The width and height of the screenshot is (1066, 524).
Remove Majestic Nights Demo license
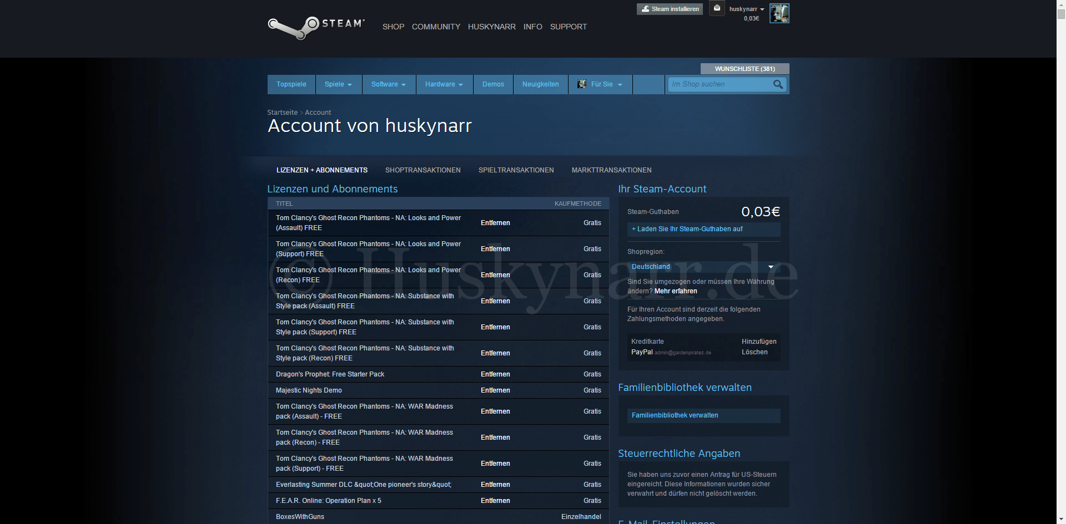pyautogui.click(x=495, y=390)
